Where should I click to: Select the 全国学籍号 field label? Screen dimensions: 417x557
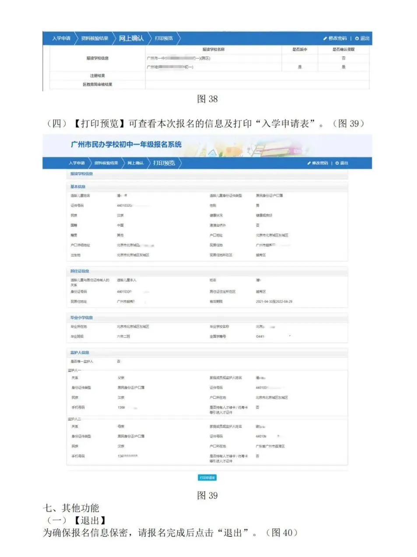tap(218, 337)
